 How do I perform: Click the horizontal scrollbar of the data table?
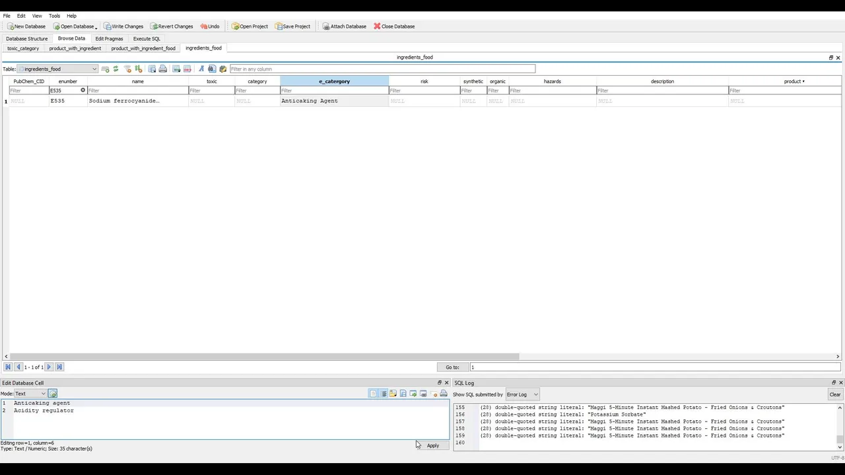click(264, 356)
